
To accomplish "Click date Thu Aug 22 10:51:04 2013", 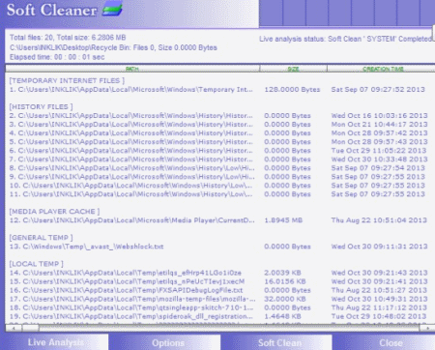I will coord(379,220).
